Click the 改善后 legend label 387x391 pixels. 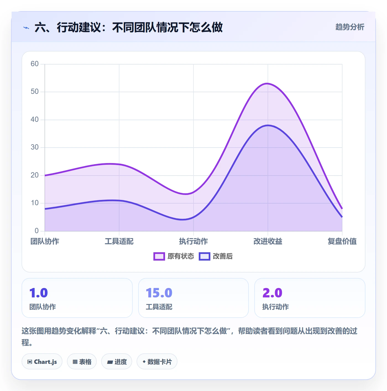pos(223,256)
